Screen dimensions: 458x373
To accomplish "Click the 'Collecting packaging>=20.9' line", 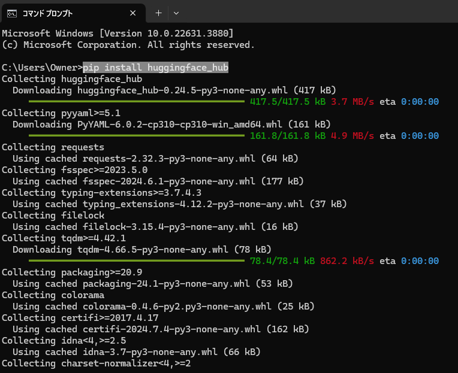I will (x=72, y=272).
